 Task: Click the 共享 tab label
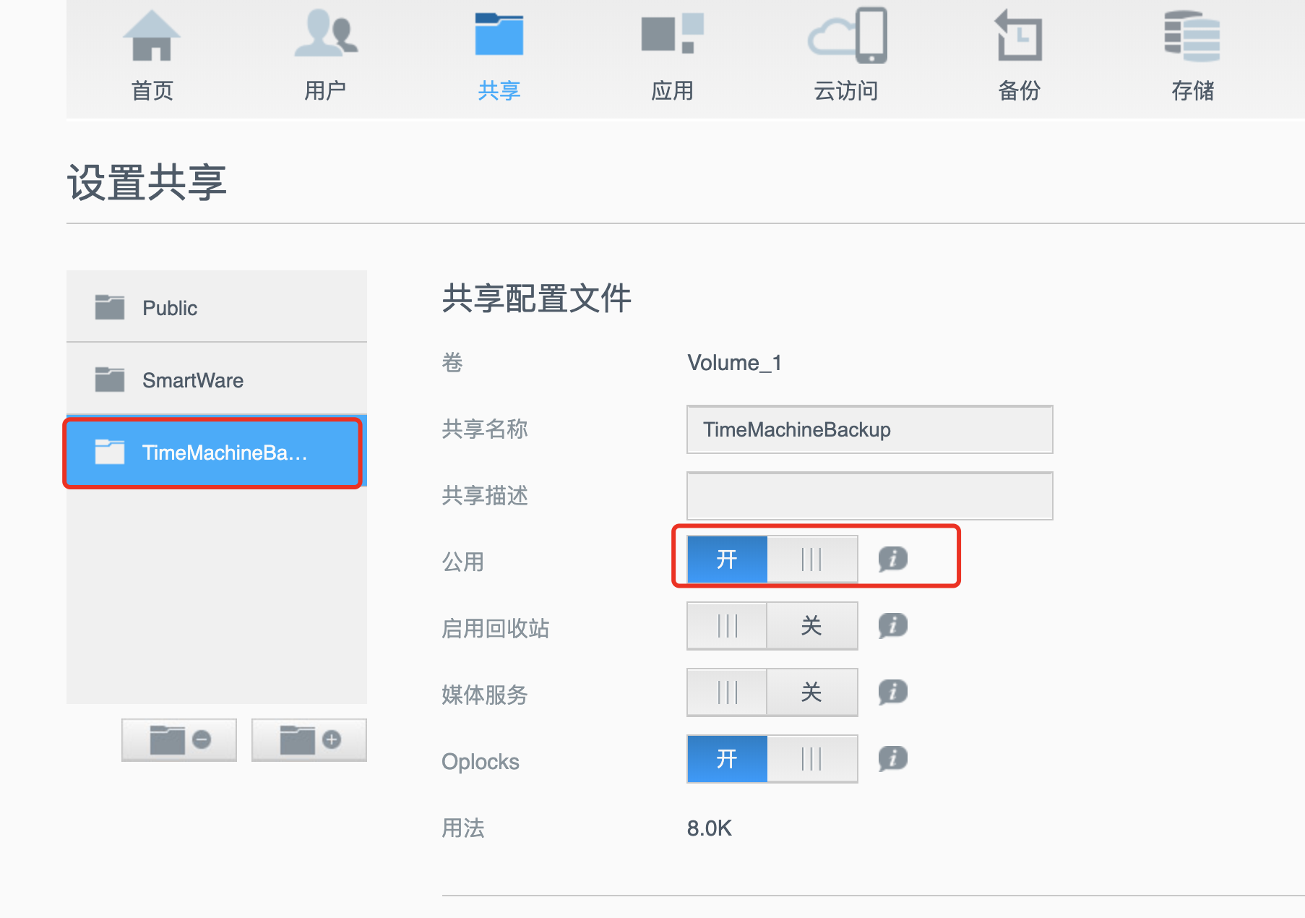(499, 91)
